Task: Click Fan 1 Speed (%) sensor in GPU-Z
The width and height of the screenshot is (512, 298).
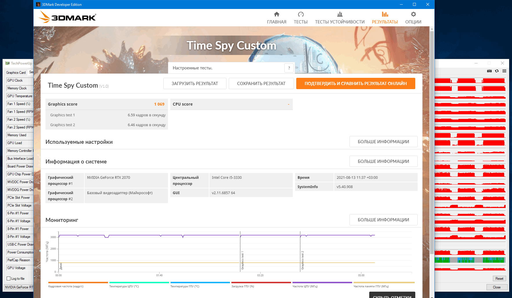Action: point(20,104)
